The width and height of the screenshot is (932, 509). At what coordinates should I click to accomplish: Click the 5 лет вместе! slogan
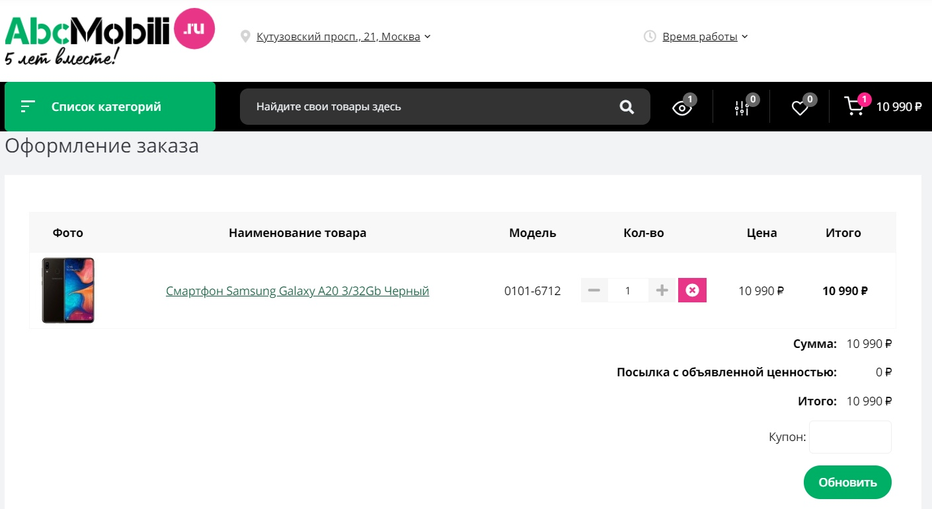tap(61, 57)
